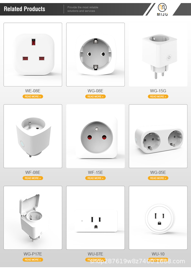This screenshot has width=191, height=269.
Task: Click the Related Products header title
Action: (24, 9)
